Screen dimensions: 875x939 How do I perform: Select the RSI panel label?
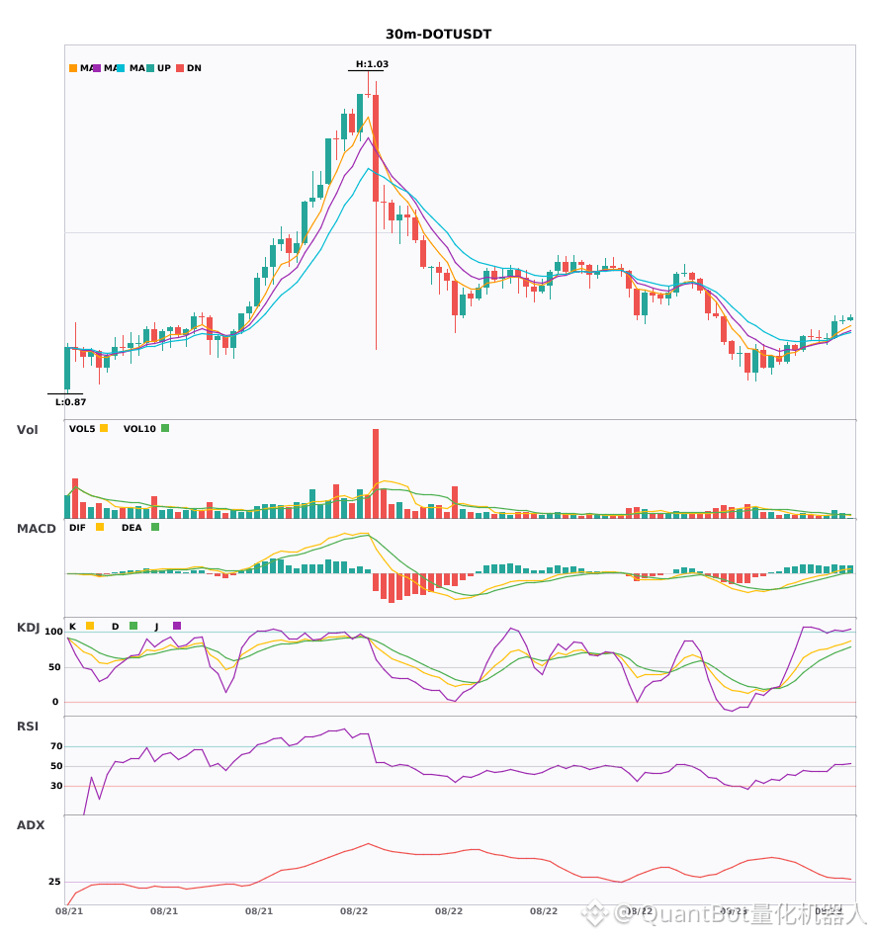point(28,726)
